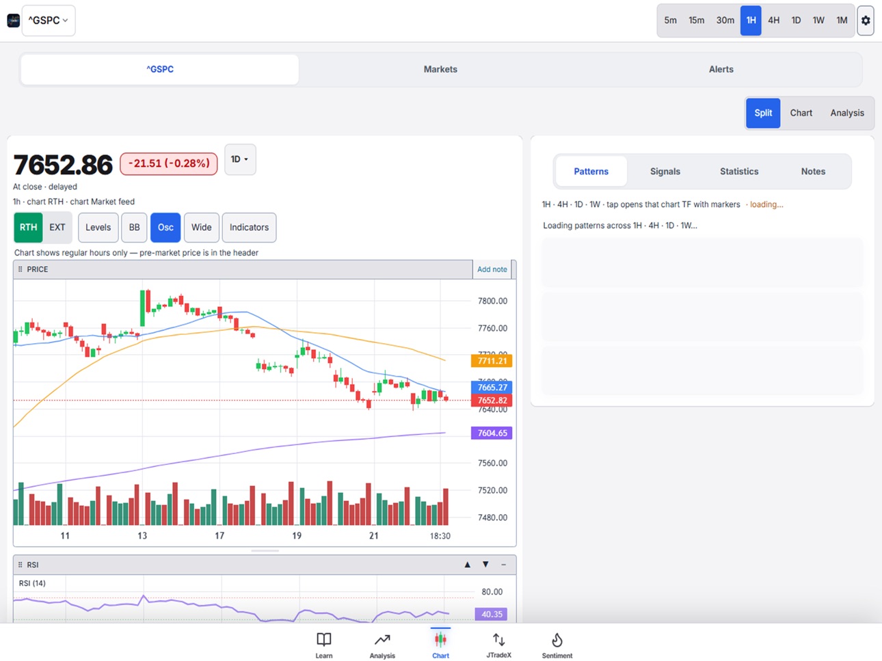Select the ^GSPC top tab

(x=160, y=69)
